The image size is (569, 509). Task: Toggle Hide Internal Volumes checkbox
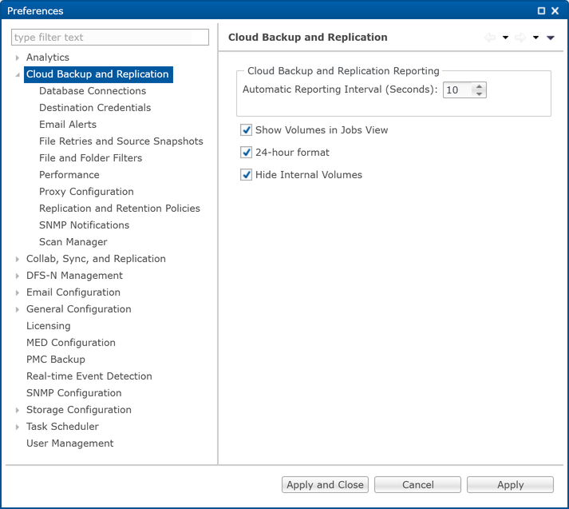[246, 175]
